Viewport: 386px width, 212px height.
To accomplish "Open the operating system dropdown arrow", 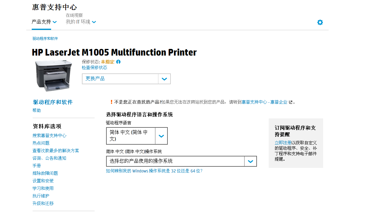I will click(x=250, y=161).
